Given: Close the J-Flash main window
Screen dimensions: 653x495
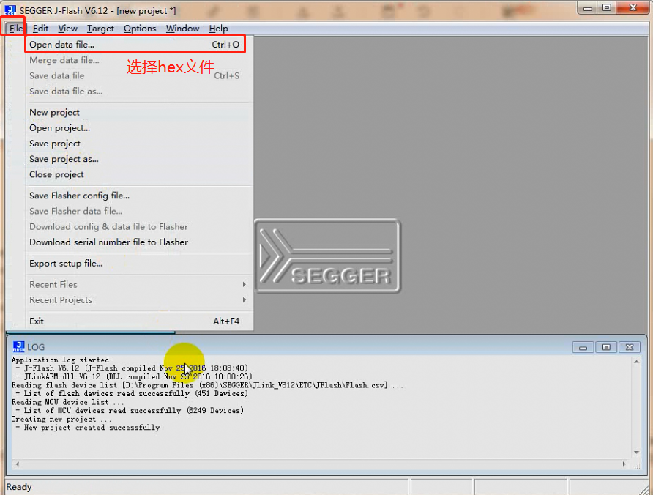Looking at the screenshot, I should (633, 8).
